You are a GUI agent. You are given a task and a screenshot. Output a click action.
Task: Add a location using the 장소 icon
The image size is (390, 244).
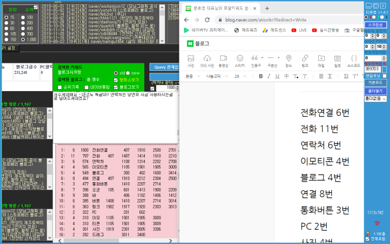coord(289,61)
